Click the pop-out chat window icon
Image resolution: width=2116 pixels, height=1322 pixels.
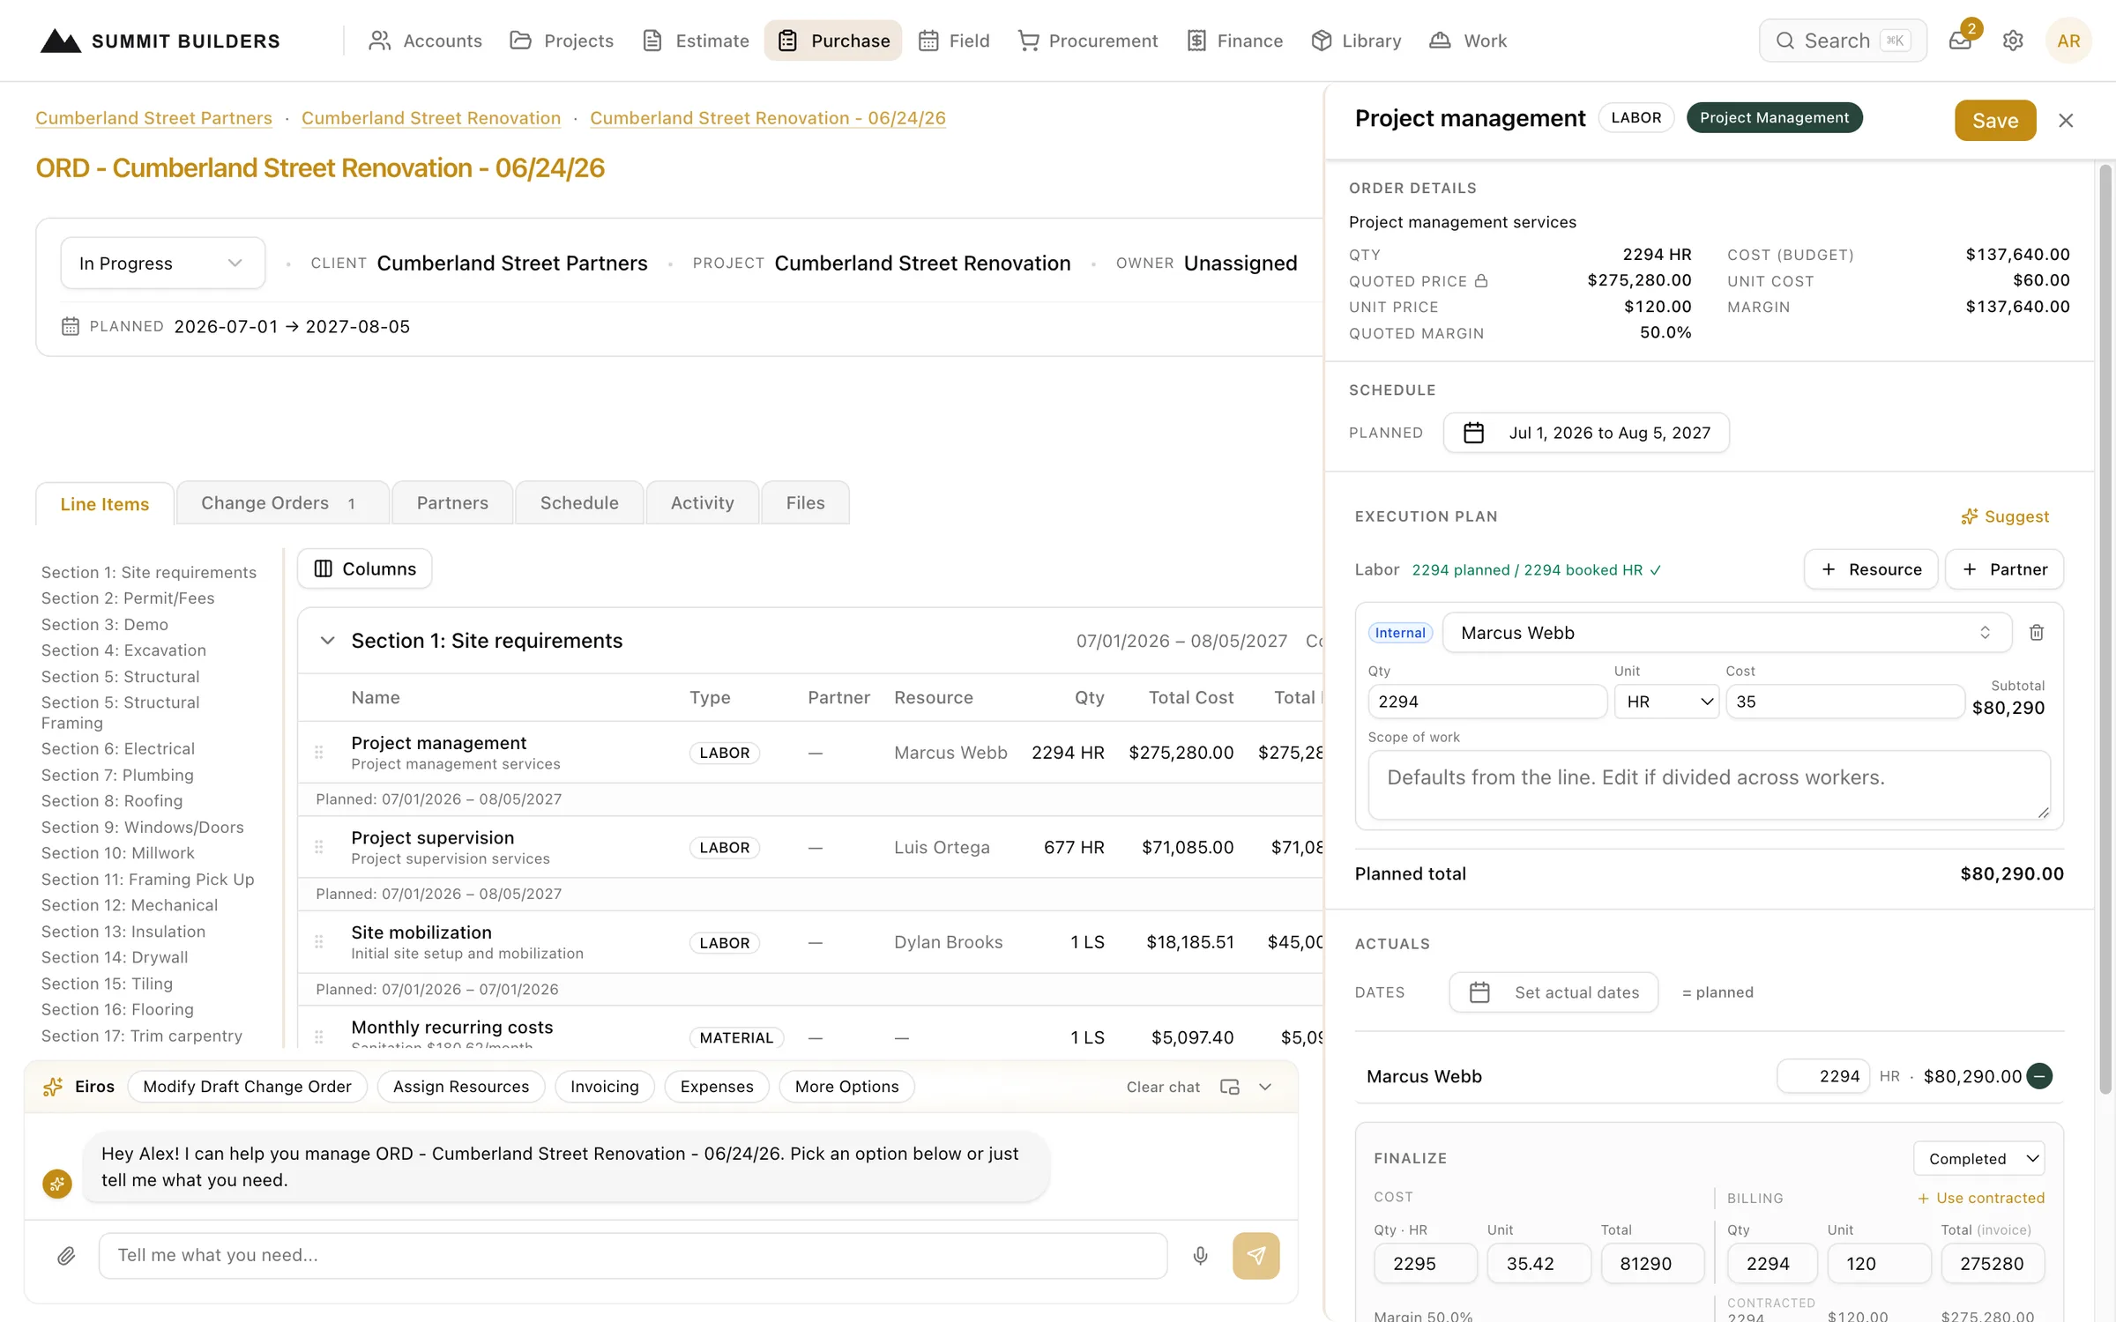1229,1087
